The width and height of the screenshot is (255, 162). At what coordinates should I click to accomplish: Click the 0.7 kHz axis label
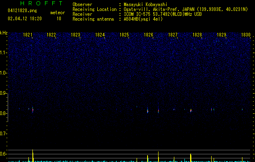pos(3,134)
